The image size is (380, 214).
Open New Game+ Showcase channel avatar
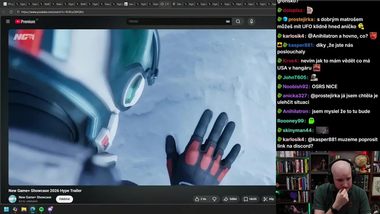click(x=12, y=199)
